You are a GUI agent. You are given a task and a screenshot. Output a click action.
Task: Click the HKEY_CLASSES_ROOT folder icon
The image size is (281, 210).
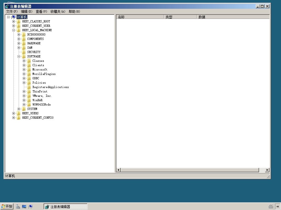point(18,21)
